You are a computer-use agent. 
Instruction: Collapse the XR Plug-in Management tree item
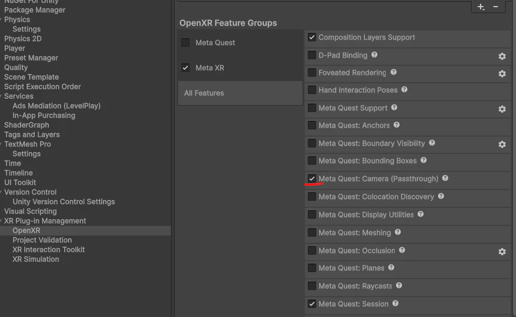tap(1, 221)
